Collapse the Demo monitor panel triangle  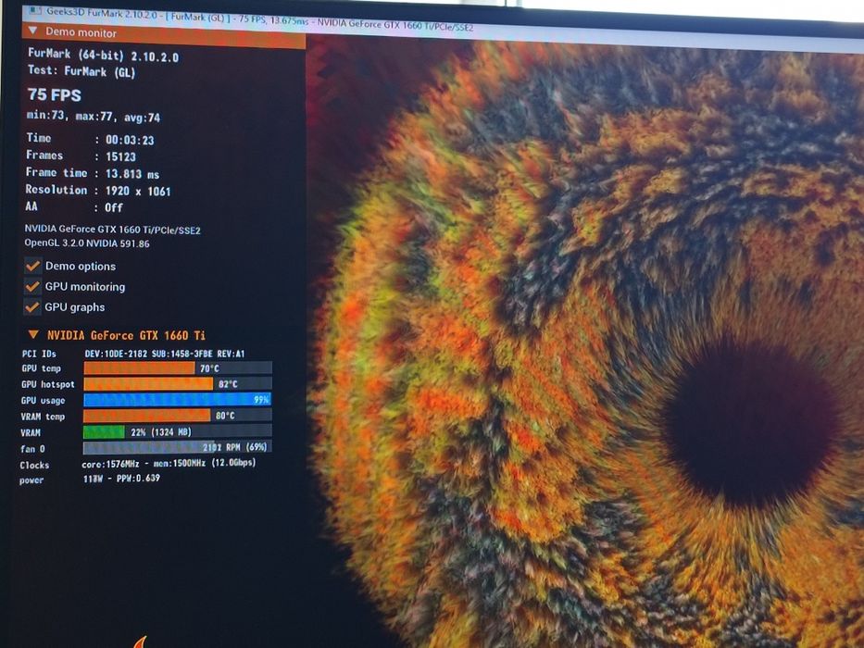pyautogui.click(x=33, y=31)
